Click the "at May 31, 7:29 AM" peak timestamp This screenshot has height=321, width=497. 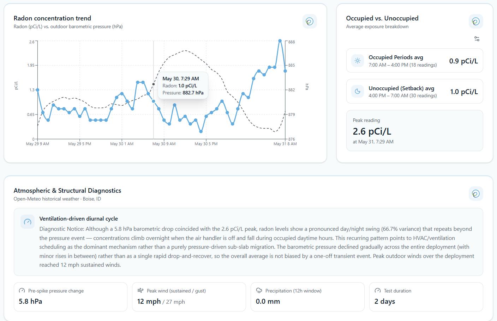point(373,142)
